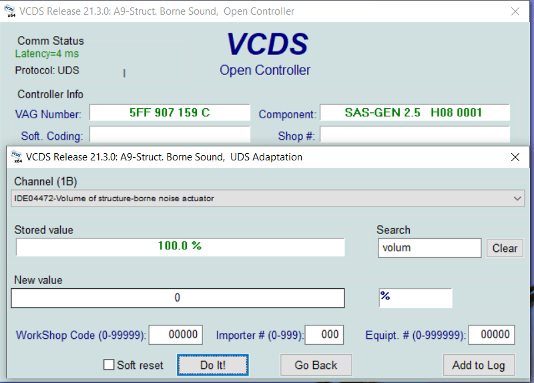Open the Channel dropdown list
Screen dimensions: 534x383
point(268,199)
